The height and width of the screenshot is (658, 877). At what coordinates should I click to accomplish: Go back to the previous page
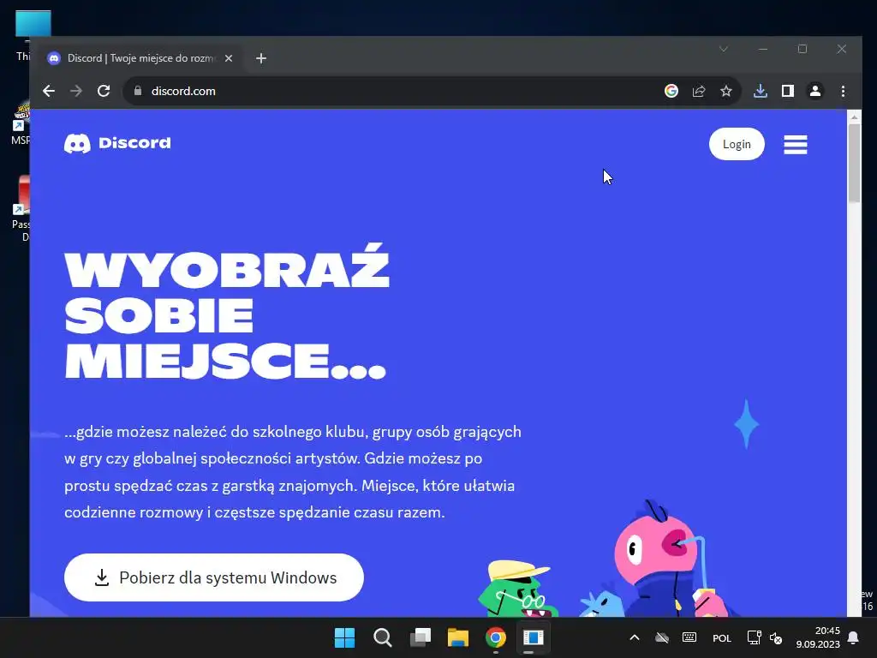pyautogui.click(x=49, y=91)
